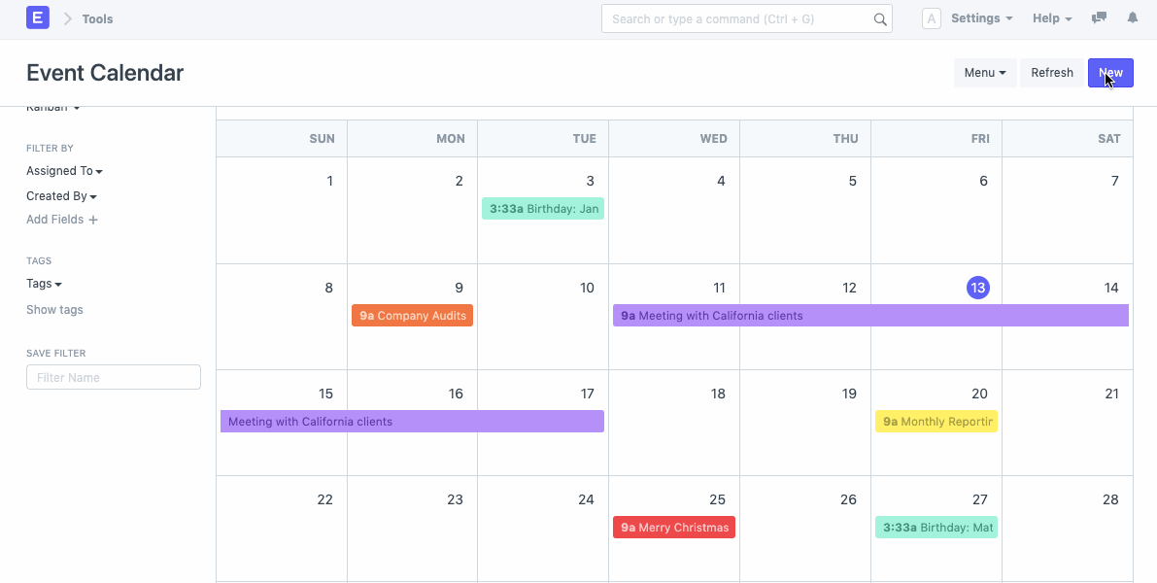
Task: Open the user avatar menu
Action: pyautogui.click(x=930, y=17)
